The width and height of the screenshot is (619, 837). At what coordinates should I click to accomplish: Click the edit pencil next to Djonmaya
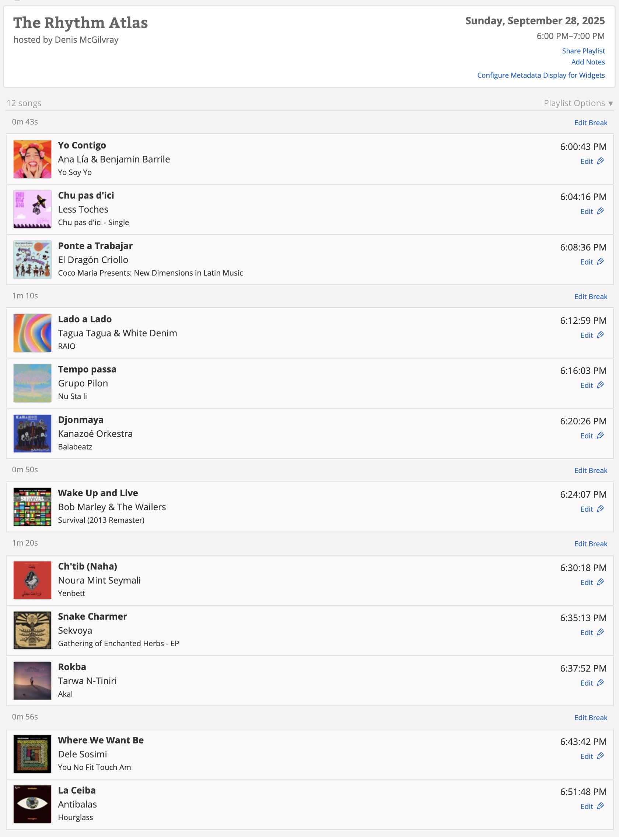[600, 435]
